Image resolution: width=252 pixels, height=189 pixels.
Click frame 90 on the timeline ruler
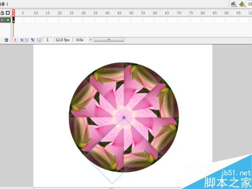[x=227, y=13]
